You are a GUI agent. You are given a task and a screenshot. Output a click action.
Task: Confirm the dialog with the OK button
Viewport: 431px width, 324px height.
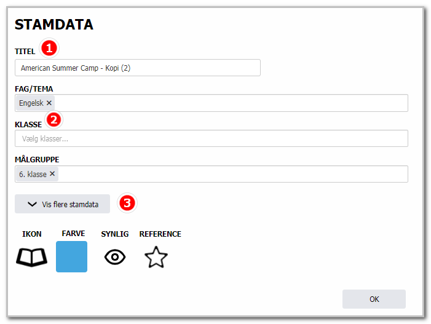[374, 299]
